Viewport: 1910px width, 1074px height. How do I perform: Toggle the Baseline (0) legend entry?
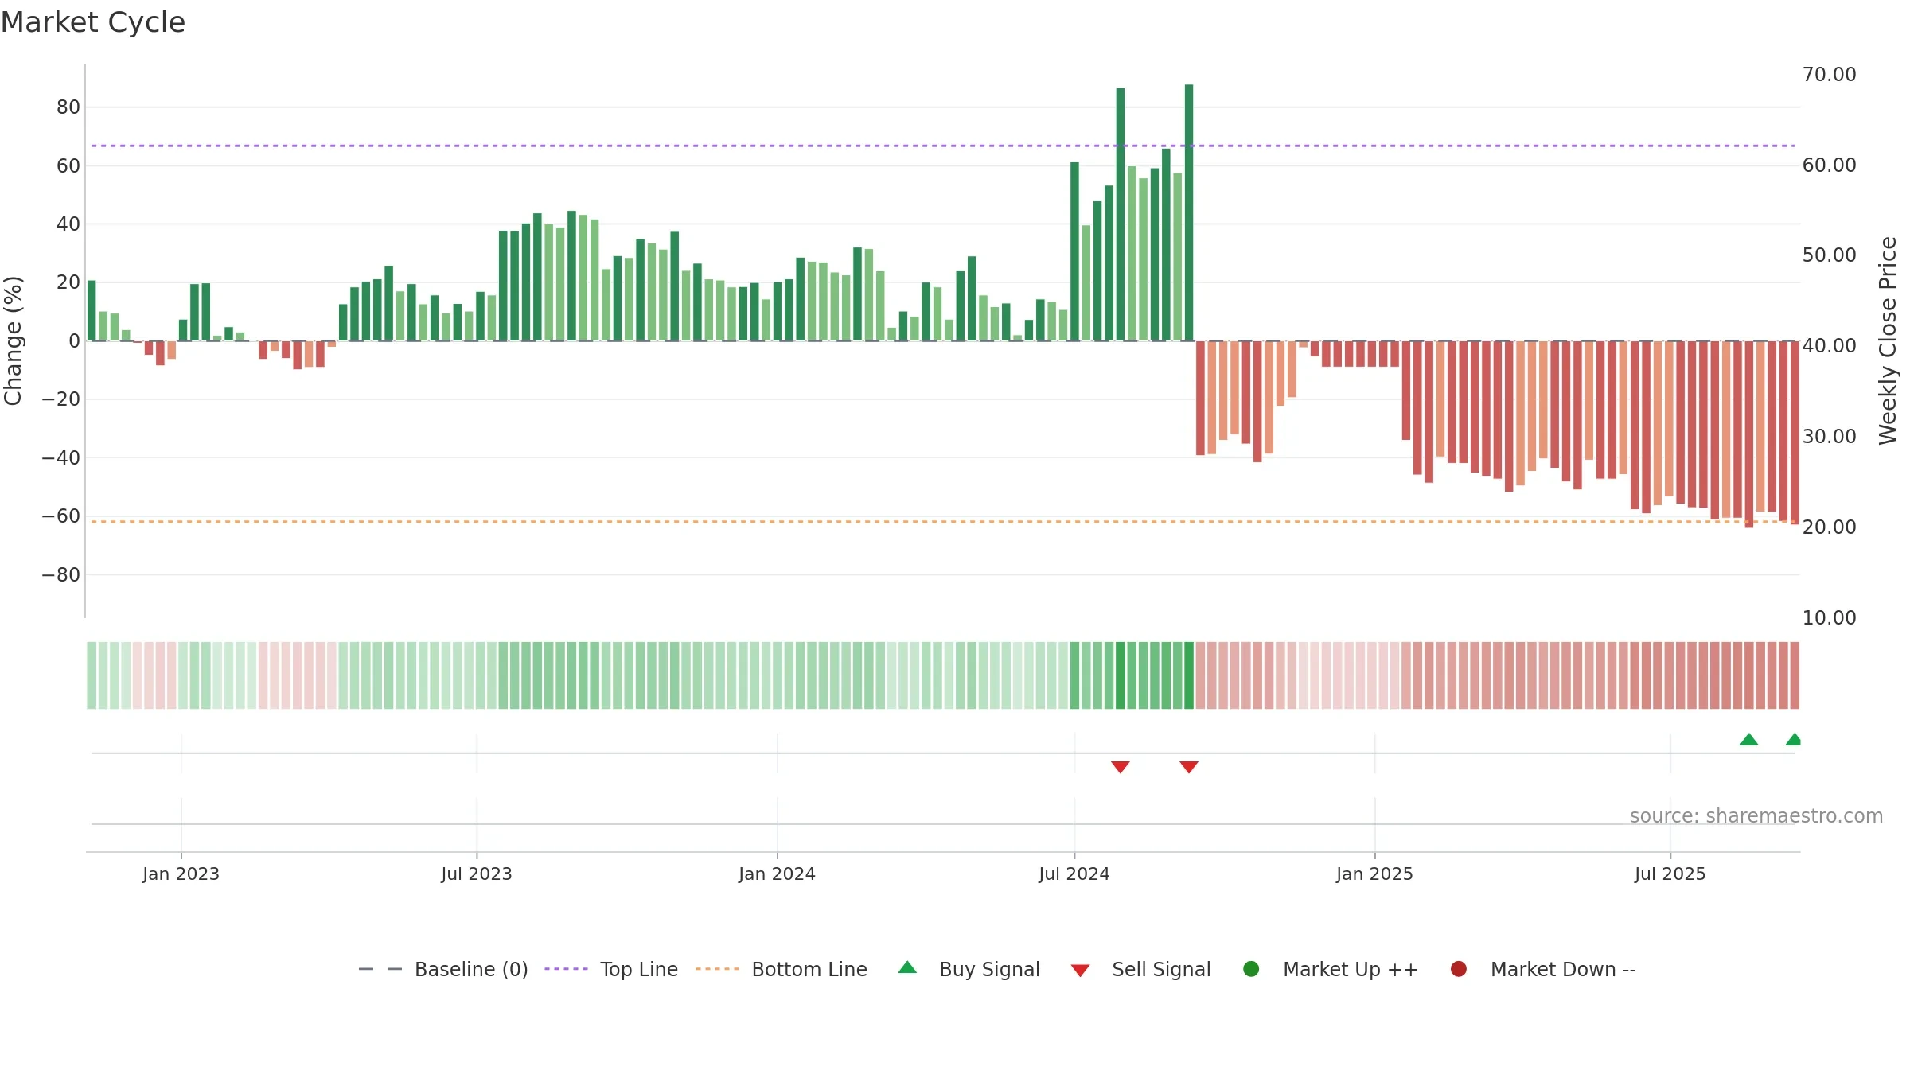[x=443, y=969]
